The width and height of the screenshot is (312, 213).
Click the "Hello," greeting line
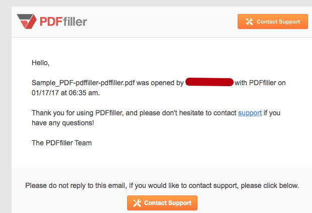click(x=40, y=63)
